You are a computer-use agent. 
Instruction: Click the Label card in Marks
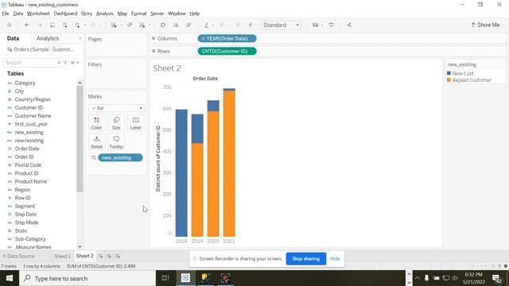pyautogui.click(x=135, y=123)
